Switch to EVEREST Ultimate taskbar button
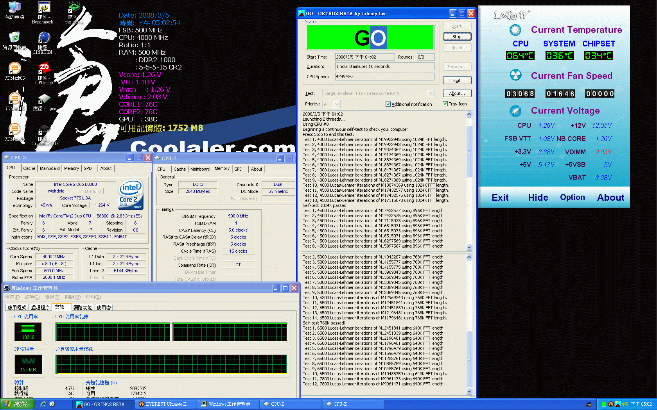This screenshot has width=657, height=410. coord(165,404)
